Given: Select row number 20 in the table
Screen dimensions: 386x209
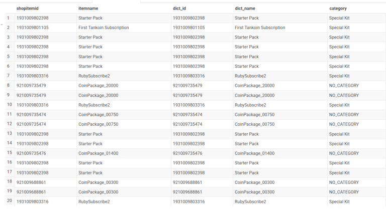Looking at the screenshot, I should click(9, 201).
